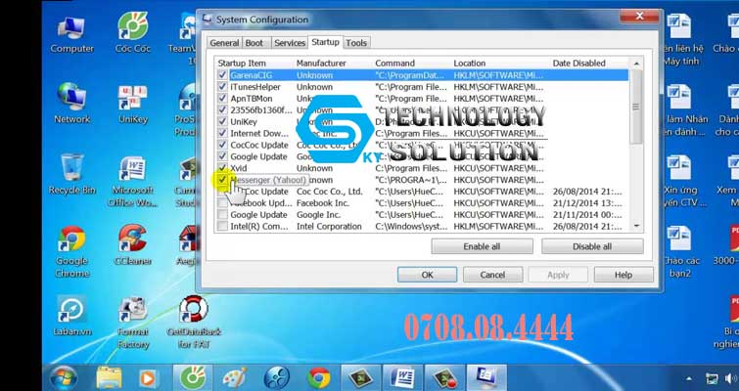This screenshot has width=739, height=391.
Task: Switch to Cốc Cốc in the taskbar
Action: click(193, 378)
